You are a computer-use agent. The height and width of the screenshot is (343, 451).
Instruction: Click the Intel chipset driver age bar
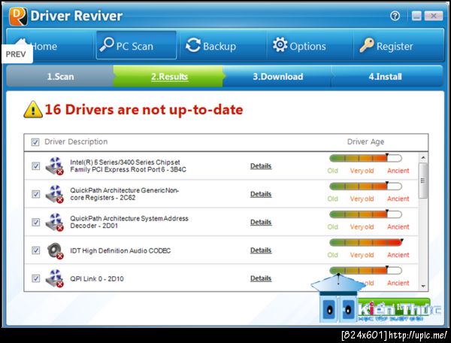tap(365, 158)
